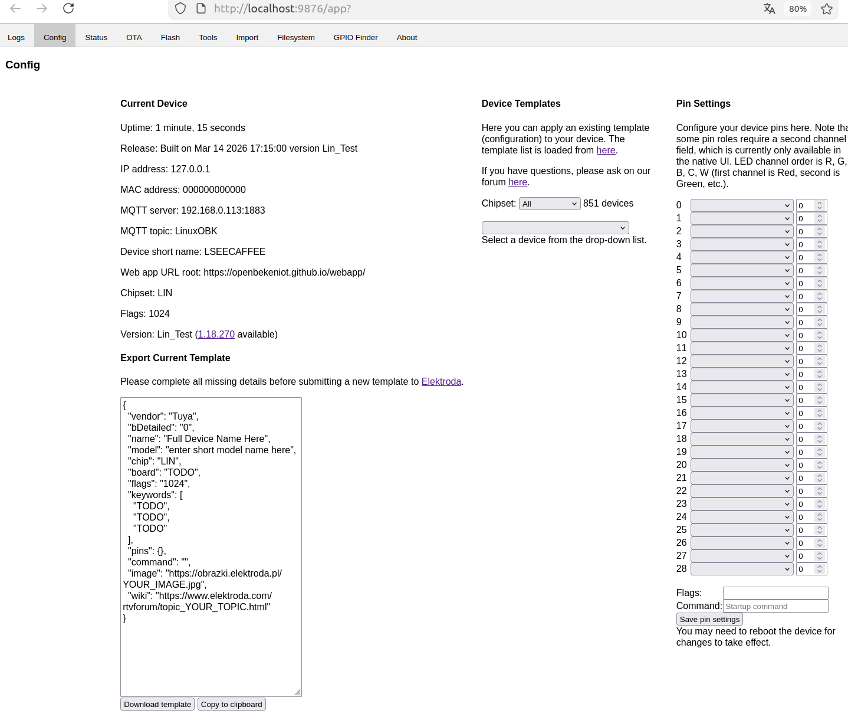Go to the OTA tab
The image size is (848, 720).
coord(134,37)
